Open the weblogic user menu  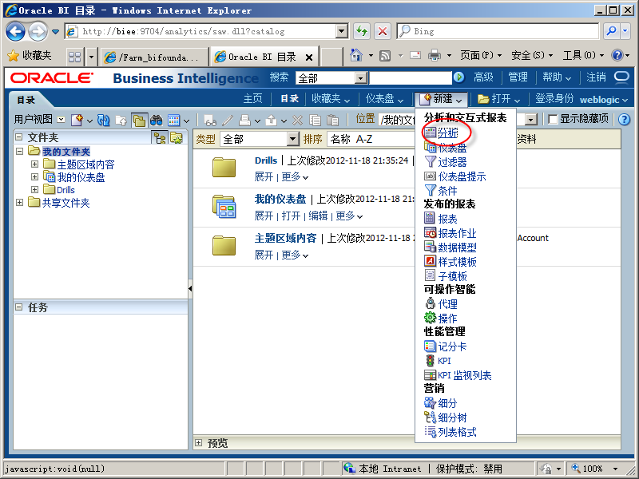604,99
